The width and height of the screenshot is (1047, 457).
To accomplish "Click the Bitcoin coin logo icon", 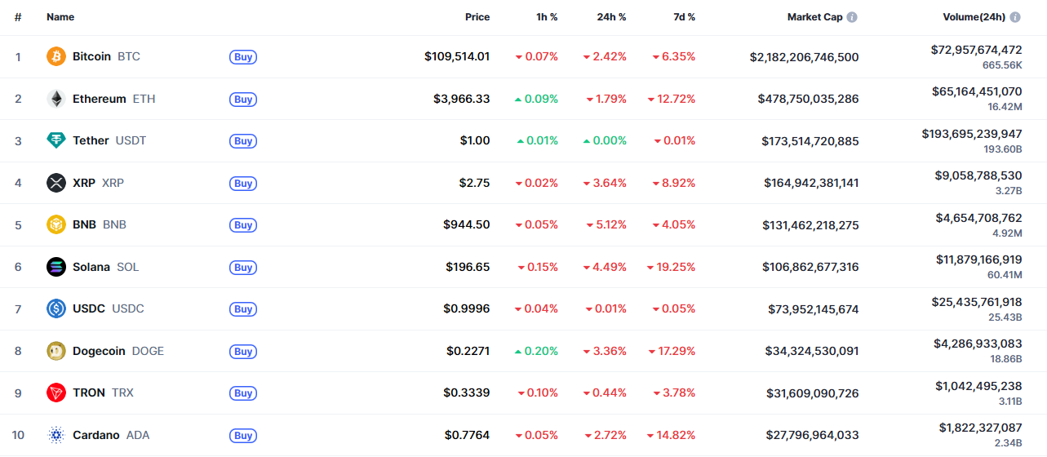I will click(56, 57).
